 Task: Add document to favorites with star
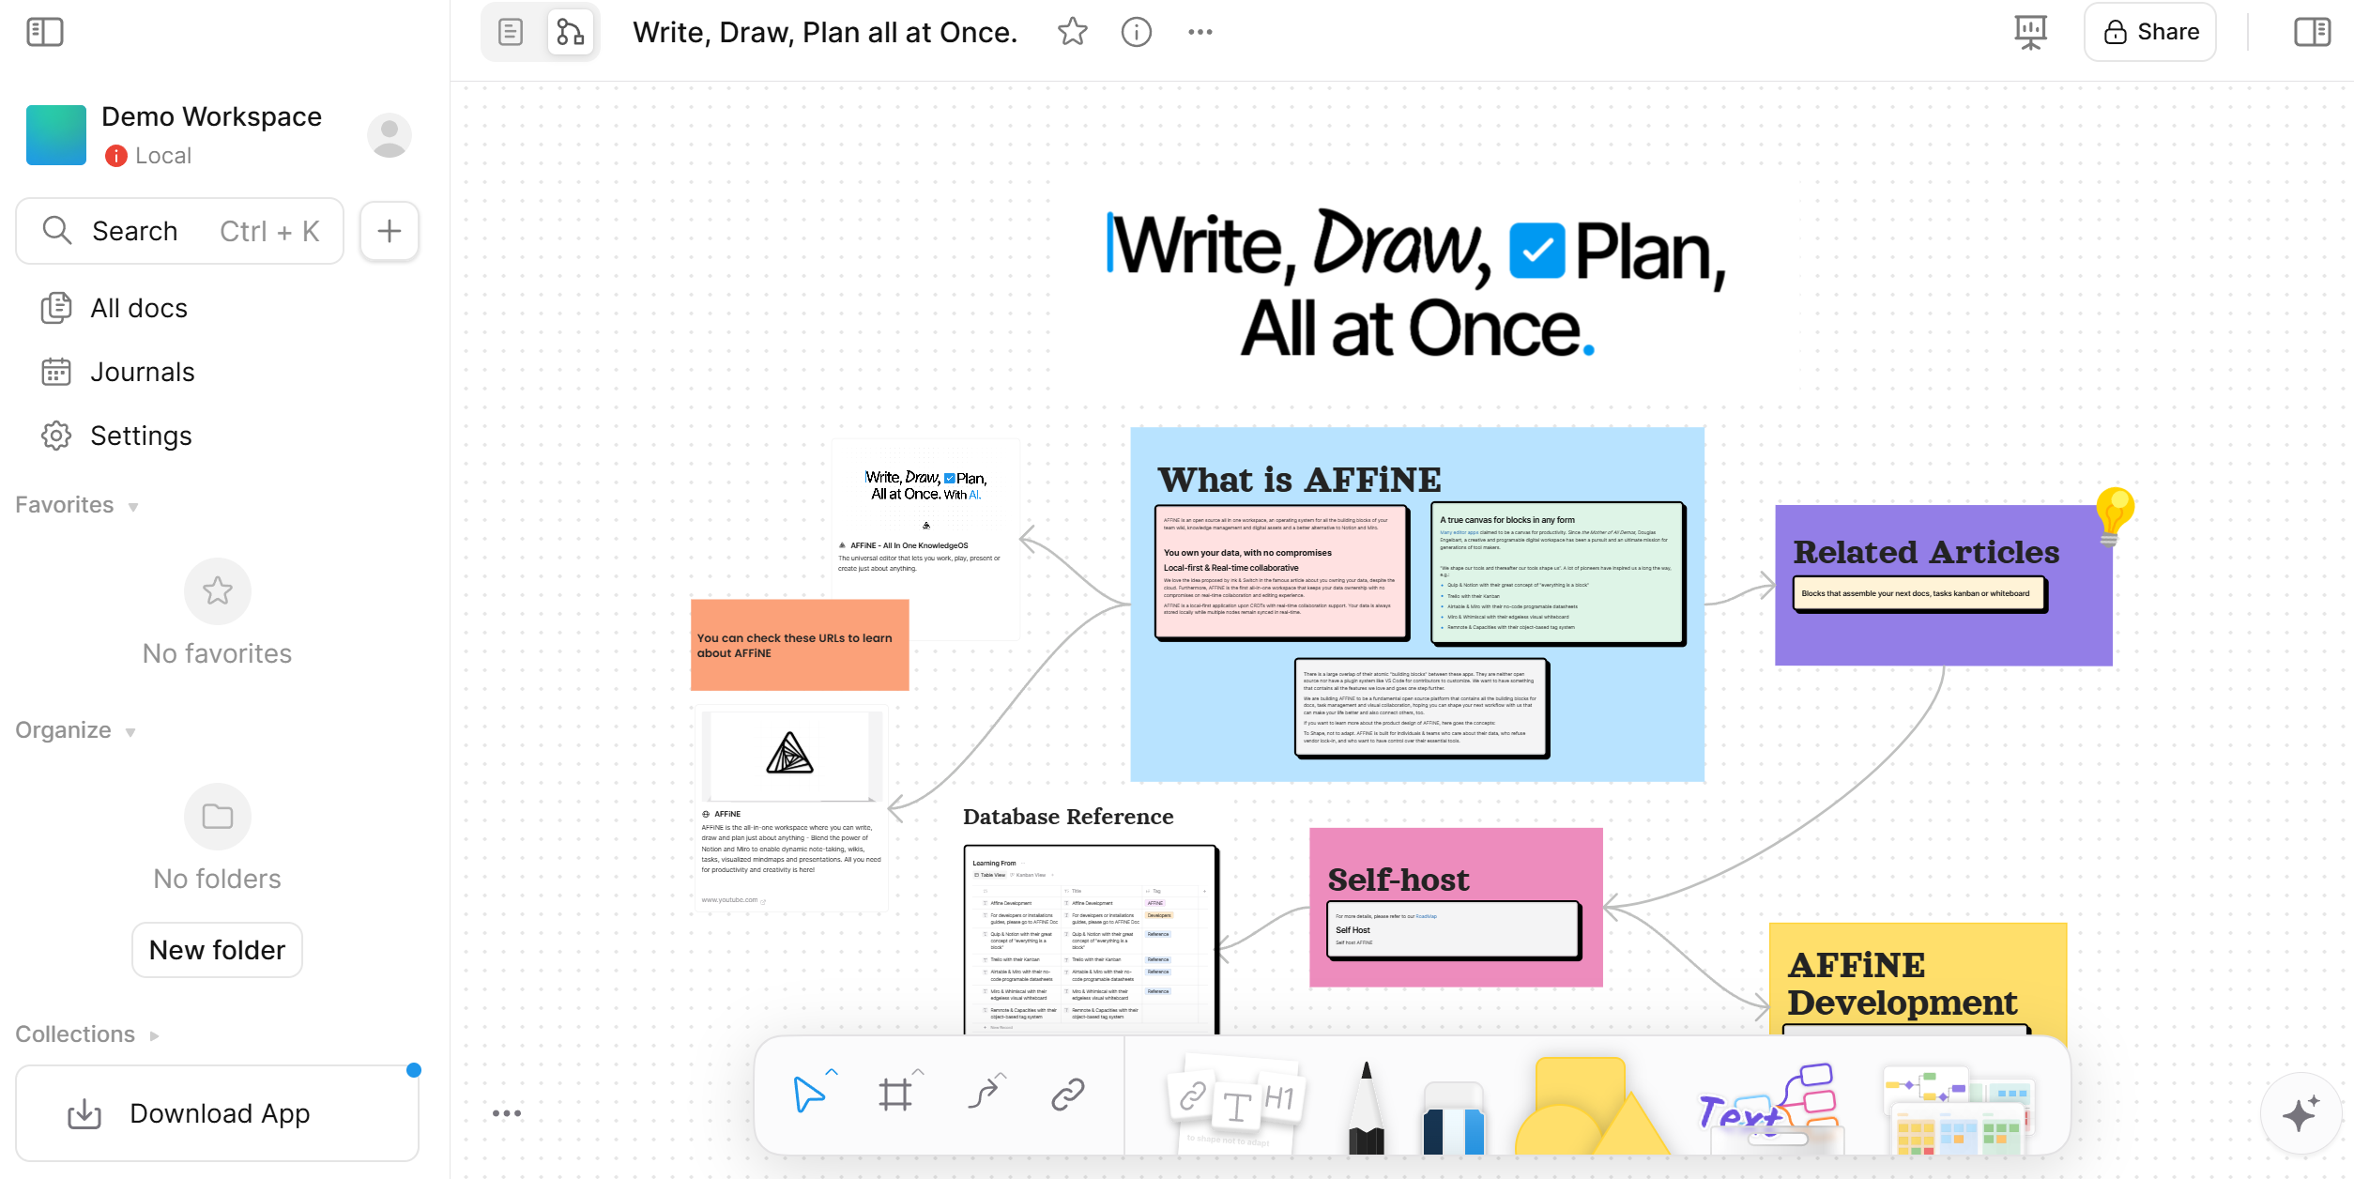1072,32
